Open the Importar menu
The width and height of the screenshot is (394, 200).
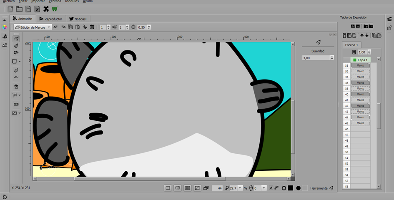pyautogui.click(x=38, y=1)
